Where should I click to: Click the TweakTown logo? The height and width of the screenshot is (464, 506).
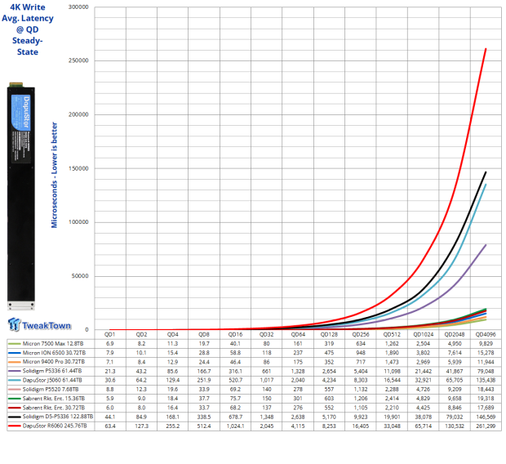tap(39, 325)
